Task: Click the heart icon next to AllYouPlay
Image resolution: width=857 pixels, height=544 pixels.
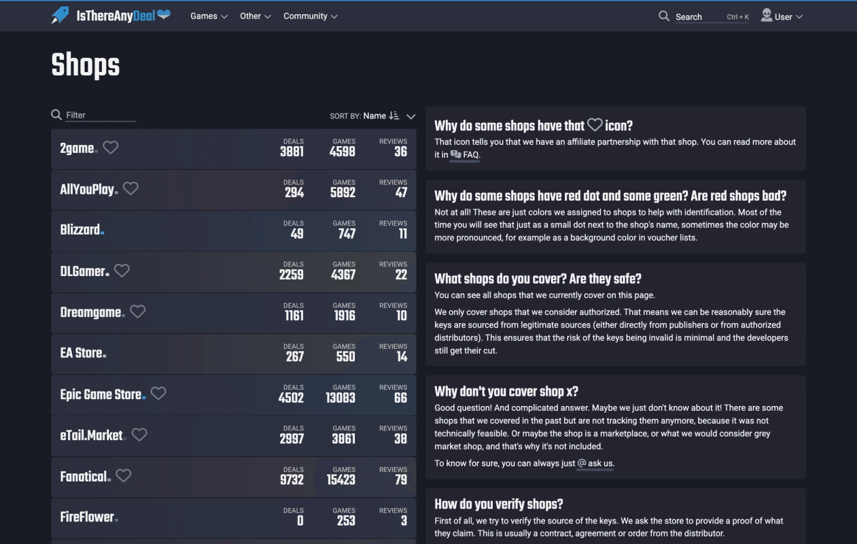Action: pos(130,188)
